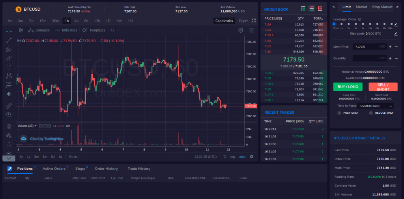Toggle stay-in-drawing-mode pencil lock icon
404x199 pixels.
(x=9, y=135)
